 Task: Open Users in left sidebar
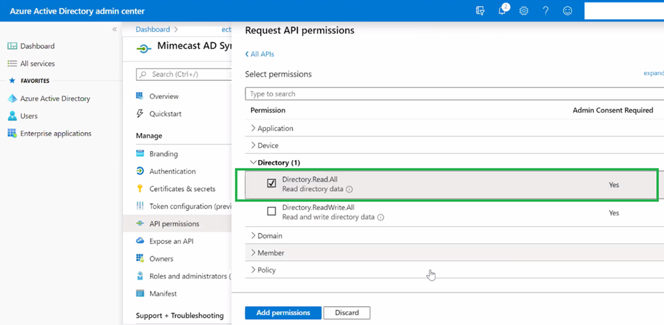tap(29, 116)
